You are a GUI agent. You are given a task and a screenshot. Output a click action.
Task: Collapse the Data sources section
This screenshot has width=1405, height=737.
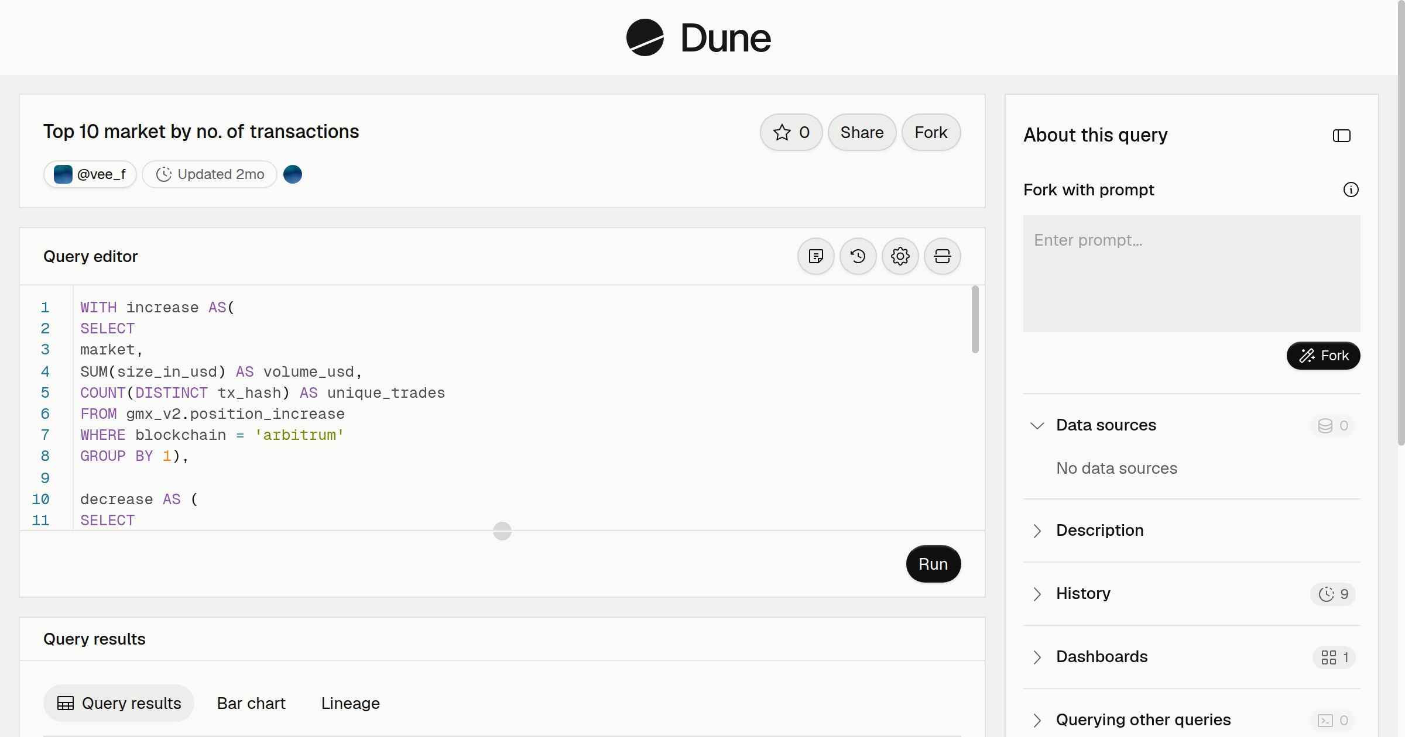tap(1037, 425)
